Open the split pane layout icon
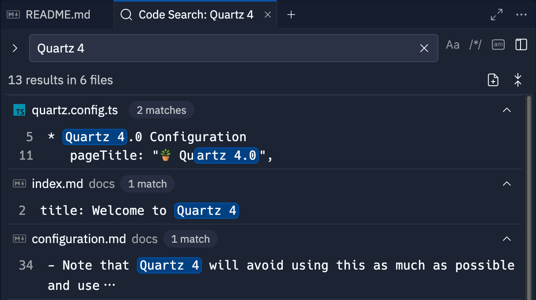The height and width of the screenshot is (300, 536). pos(521,44)
